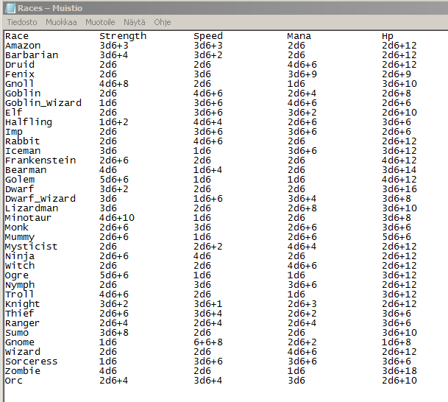The width and height of the screenshot is (448, 402).
Task: Open the Muotoile menu
Action: pyautogui.click(x=100, y=22)
